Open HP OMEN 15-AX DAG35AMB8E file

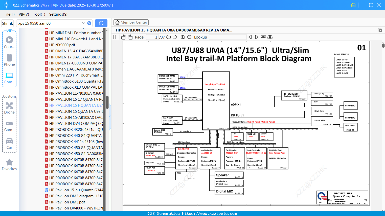[x=74, y=51]
